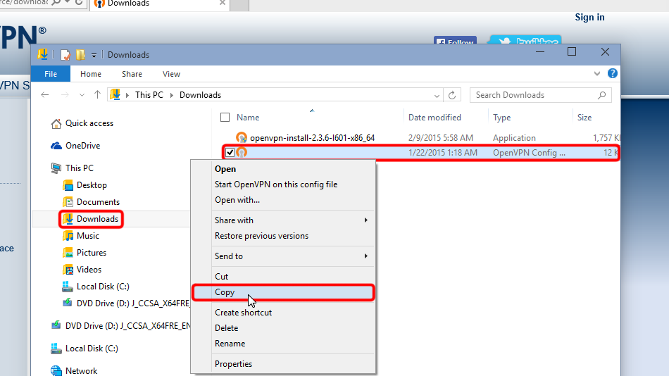This screenshot has height=376, width=669.
Task: Open the recent locations dropdown arrow
Action: pos(80,95)
